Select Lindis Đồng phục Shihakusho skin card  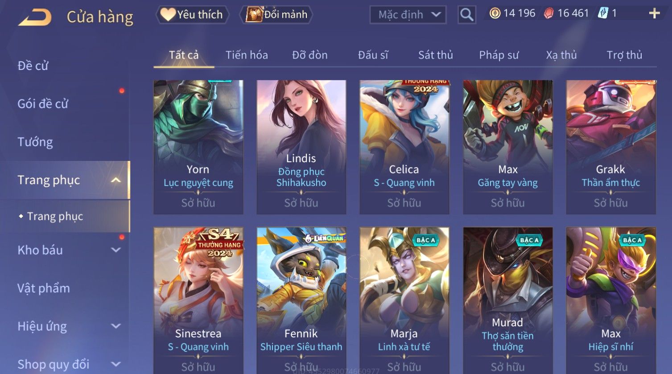[x=301, y=147]
